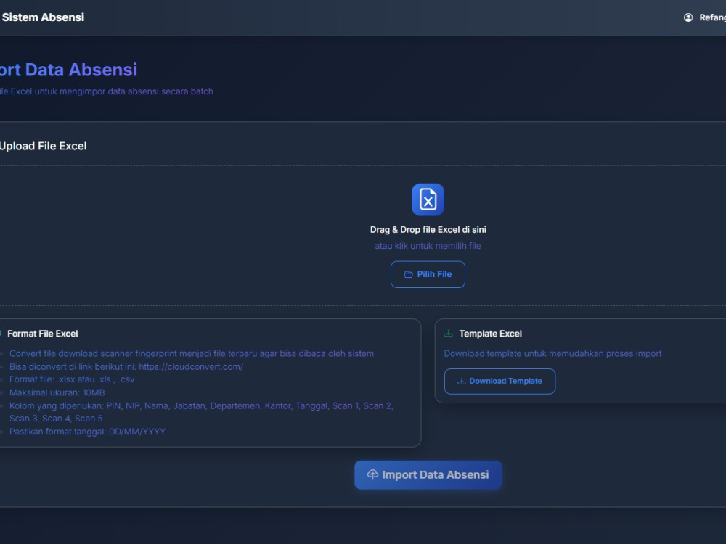
Task: Click the 'Kolom yang diperlukan' line
Action: point(201,412)
